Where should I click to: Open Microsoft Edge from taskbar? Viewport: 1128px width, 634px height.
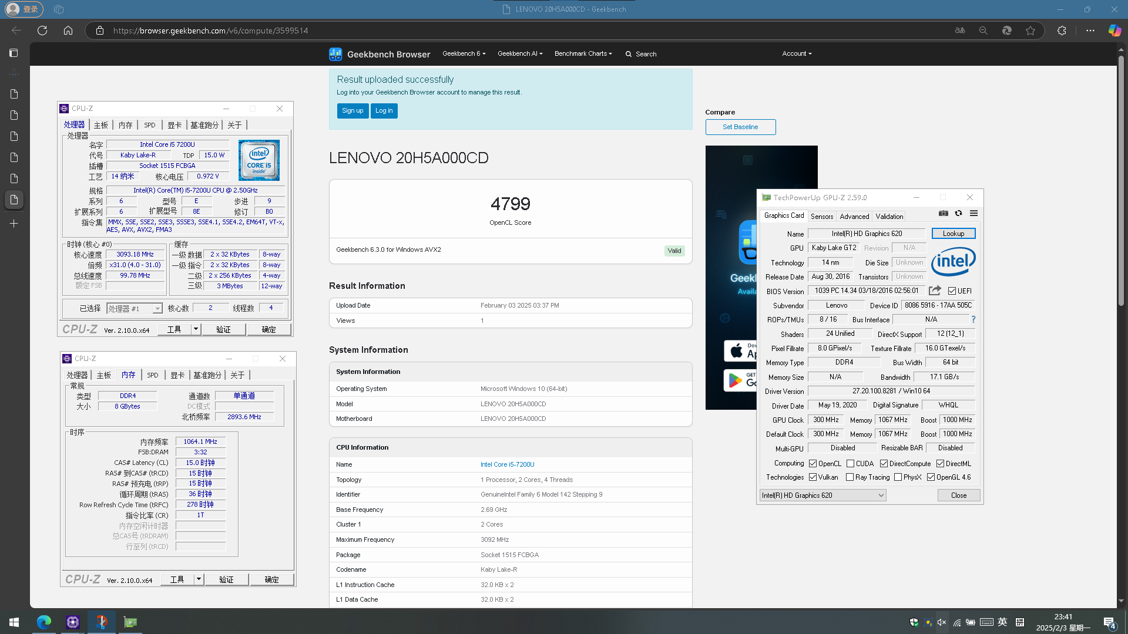coord(44,622)
